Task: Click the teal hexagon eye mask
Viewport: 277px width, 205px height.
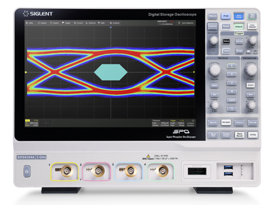Action: (x=111, y=72)
